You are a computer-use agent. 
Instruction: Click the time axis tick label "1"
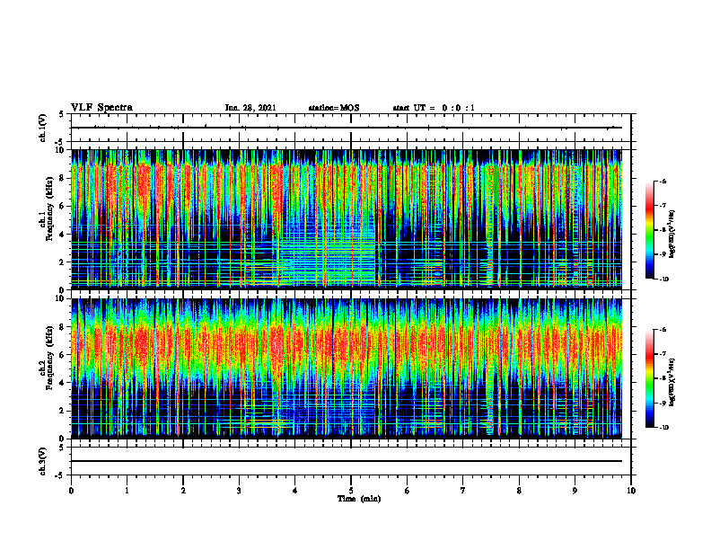tap(127, 491)
